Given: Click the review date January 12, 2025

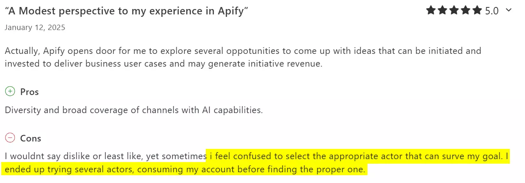Looking at the screenshot, I should click(x=35, y=28).
